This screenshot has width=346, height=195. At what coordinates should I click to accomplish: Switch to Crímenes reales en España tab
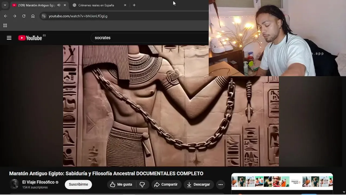coord(96,5)
